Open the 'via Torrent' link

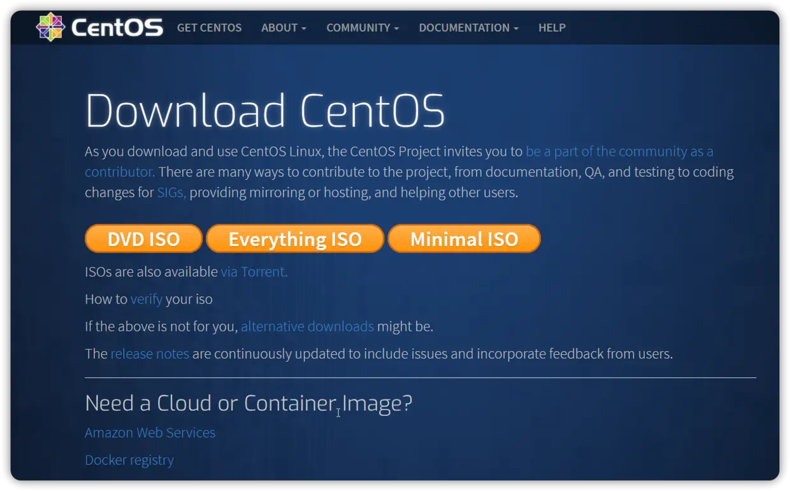(254, 272)
